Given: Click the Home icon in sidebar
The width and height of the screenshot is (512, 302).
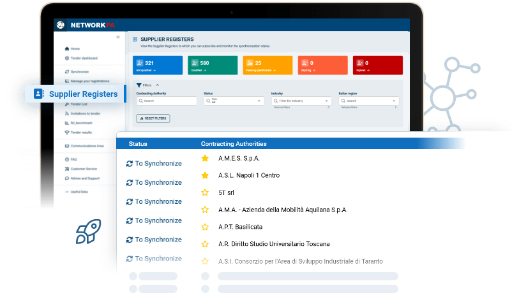Looking at the screenshot, I should (66, 48).
